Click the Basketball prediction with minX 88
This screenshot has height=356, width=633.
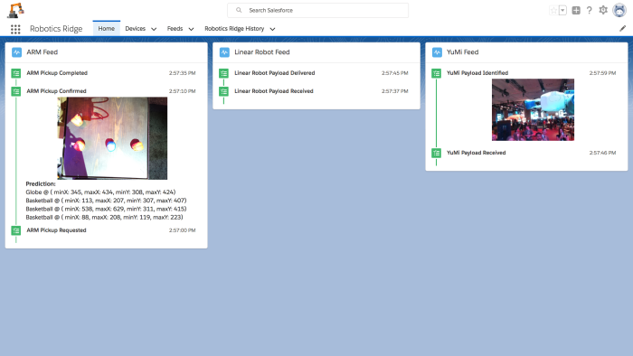[104, 218]
